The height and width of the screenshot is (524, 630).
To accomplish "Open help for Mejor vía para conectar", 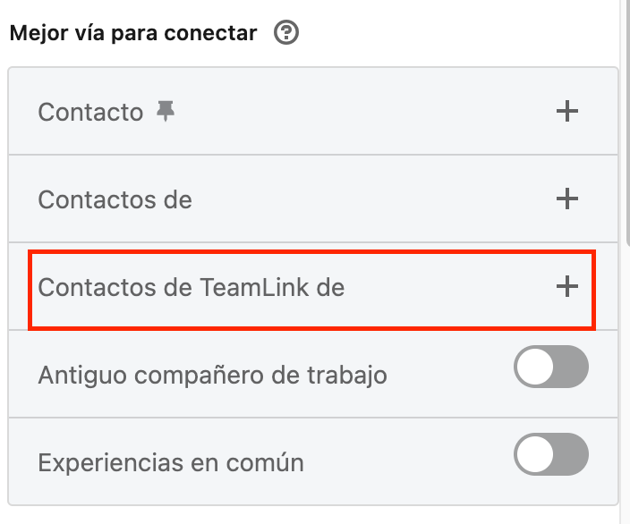I will point(286,32).
